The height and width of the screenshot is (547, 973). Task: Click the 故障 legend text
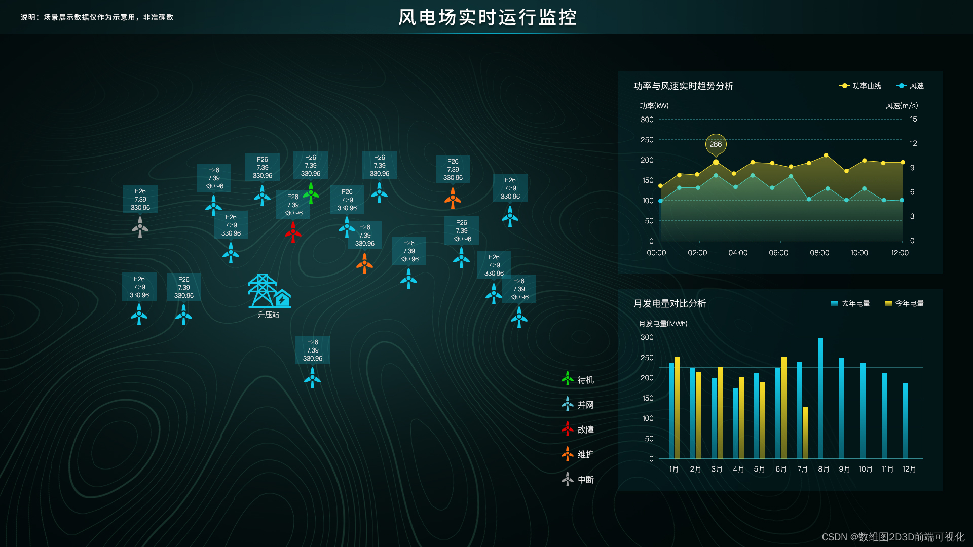tap(586, 429)
